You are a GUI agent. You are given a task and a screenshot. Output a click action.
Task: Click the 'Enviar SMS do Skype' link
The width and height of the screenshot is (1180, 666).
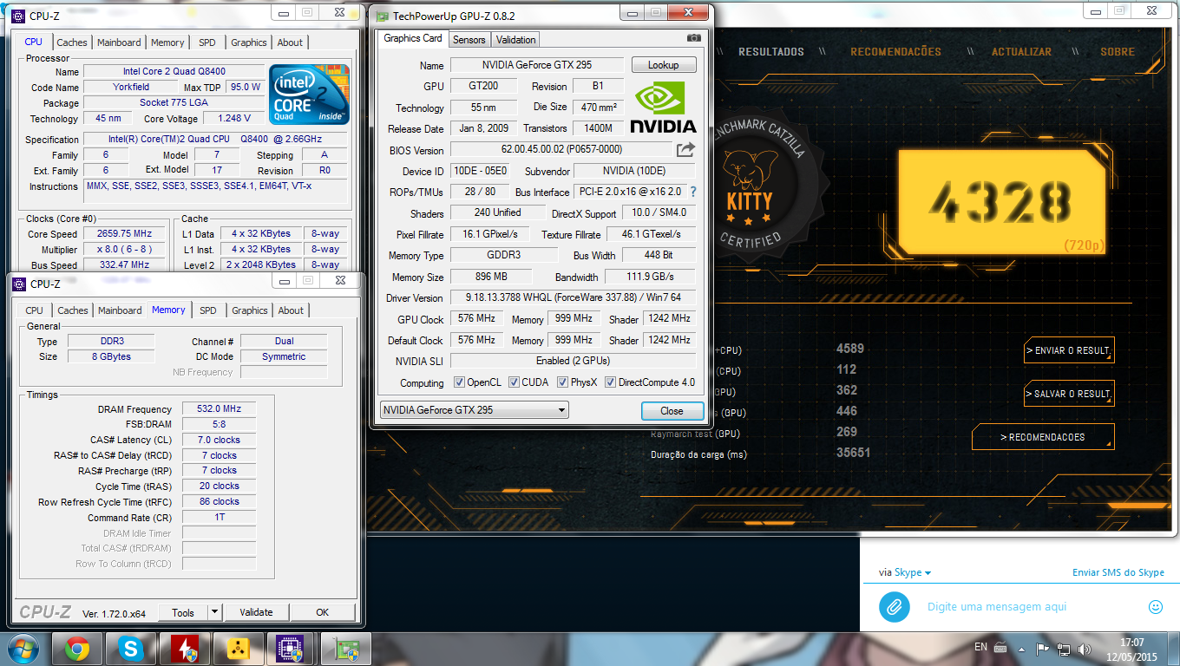(1118, 572)
